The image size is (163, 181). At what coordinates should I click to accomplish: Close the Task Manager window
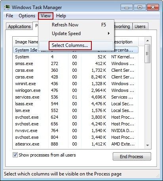[153, 7]
